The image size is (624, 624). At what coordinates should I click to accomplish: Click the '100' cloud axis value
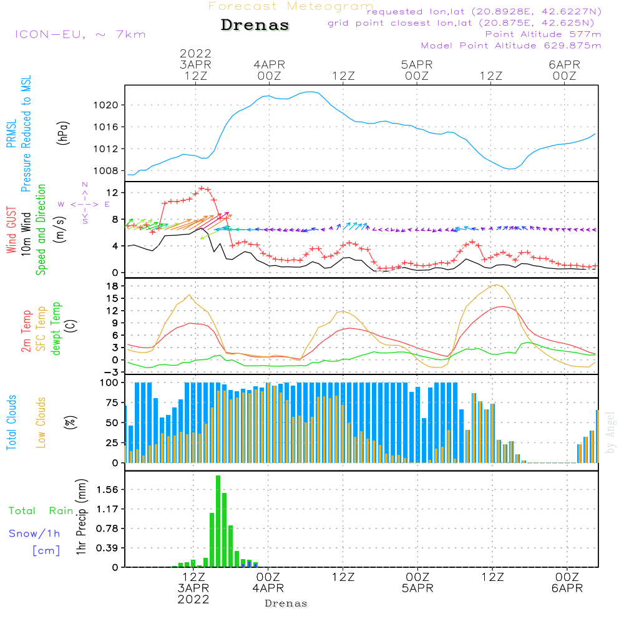pyautogui.click(x=109, y=383)
